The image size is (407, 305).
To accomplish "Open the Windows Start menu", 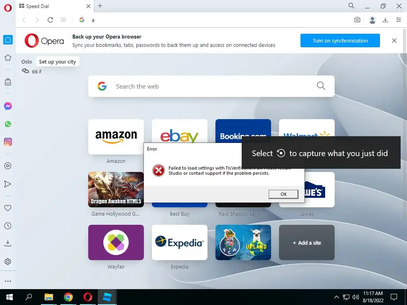I will (10, 297).
